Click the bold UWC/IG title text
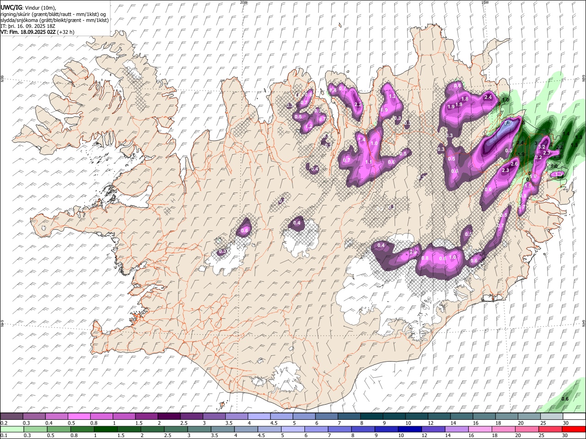Image resolution: width=586 pixels, height=439 pixels. pyautogui.click(x=11, y=7)
